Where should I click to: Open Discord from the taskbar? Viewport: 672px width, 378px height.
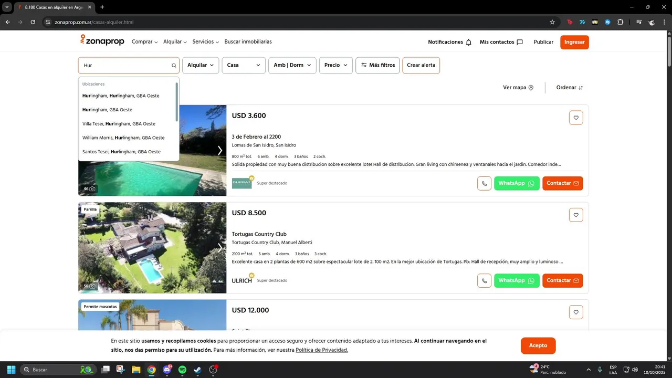click(167, 370)
